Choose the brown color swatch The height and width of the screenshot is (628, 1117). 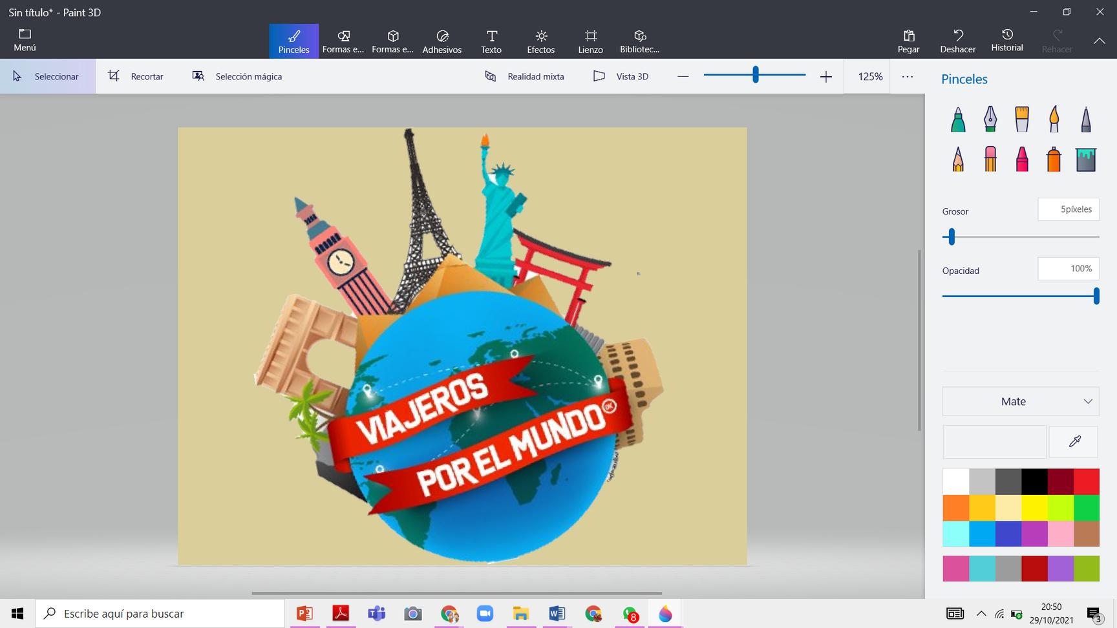click(1087, 534)
